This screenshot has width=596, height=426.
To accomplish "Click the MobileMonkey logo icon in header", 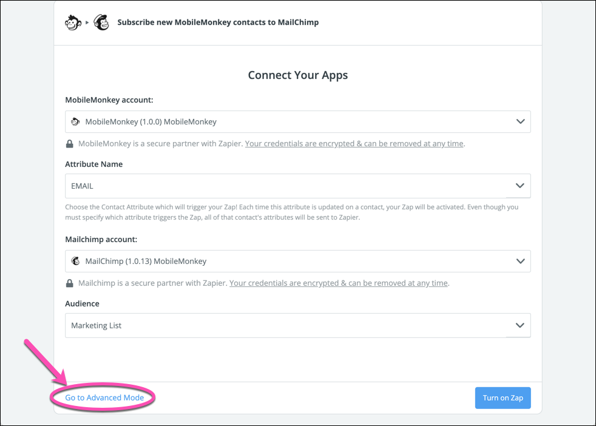I will point(73,22).
